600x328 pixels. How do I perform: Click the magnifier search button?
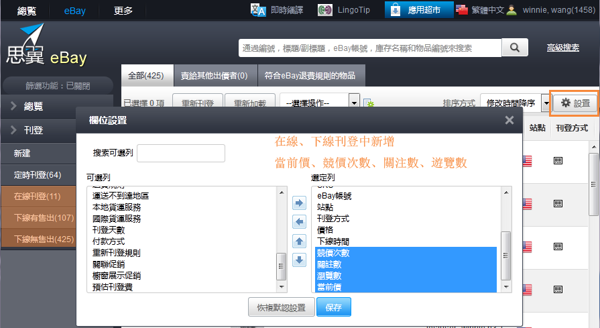point(515,48)
